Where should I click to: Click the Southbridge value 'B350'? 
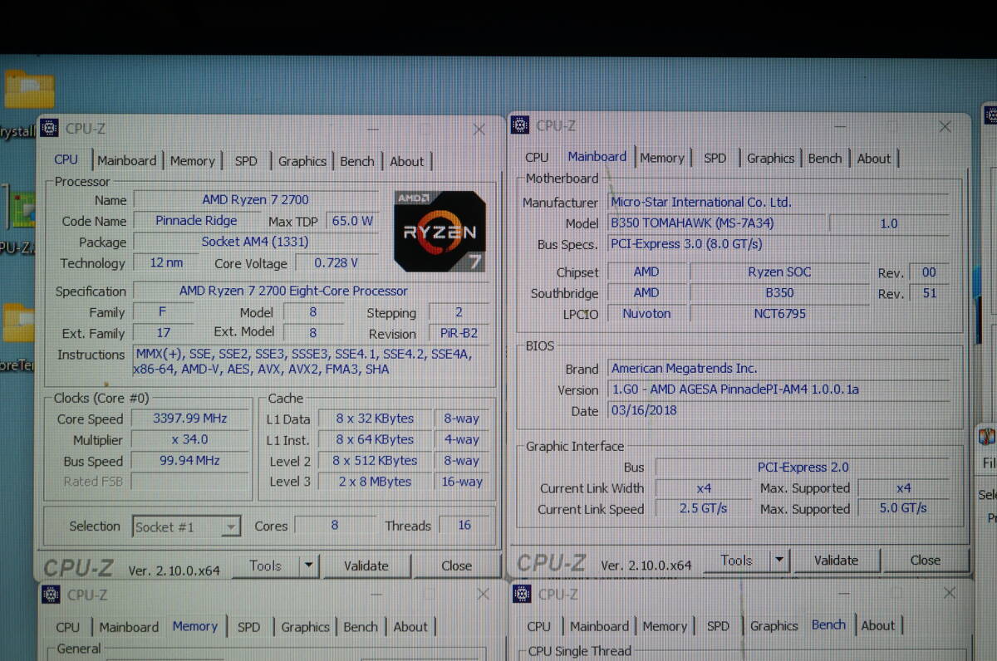pos(779,293)
